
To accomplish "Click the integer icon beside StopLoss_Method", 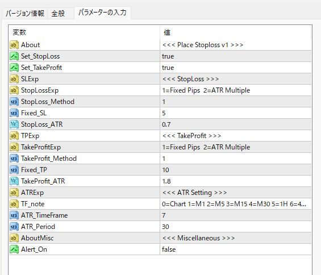I will click(x=14, y=102).
